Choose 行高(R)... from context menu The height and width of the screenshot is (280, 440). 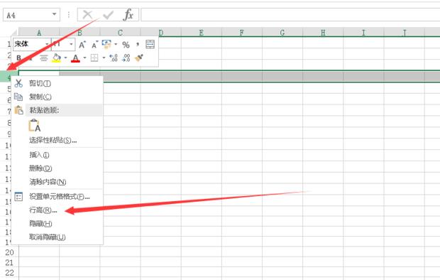pos(43,210)
